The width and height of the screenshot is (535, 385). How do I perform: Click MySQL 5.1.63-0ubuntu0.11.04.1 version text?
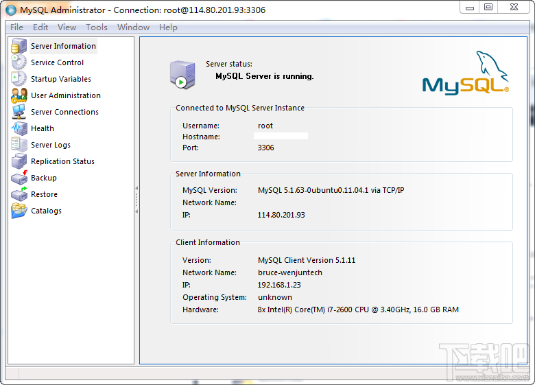331,190
